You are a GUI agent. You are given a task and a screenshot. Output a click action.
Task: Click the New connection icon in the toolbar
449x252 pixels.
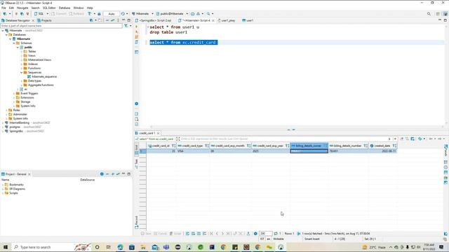point(5,14)
